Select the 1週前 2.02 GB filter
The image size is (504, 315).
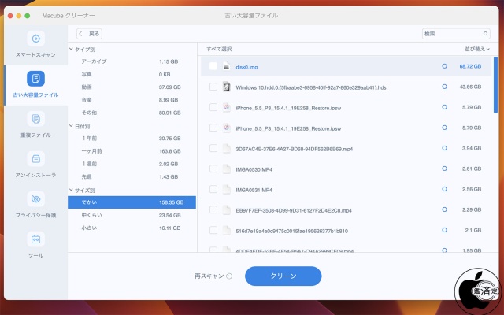tap(132, 164)
